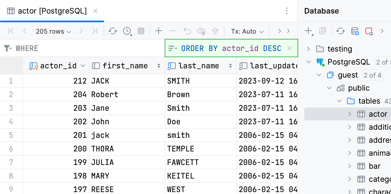Screen dimensions: 391x194
Task: Click the WHERE filter input area
Action: pyautogui.click(x=54, y=48)
